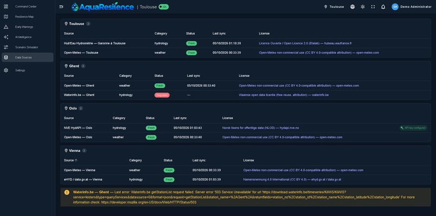Click Fresh badge for Hub'Eau Hydrométrie row

click(x=191, y=43)
